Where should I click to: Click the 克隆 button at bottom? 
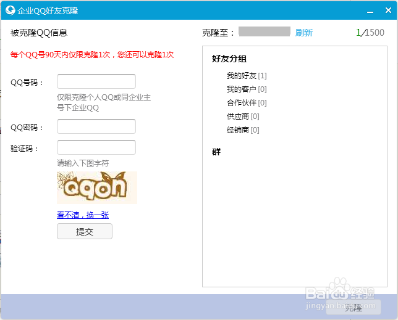354,307
